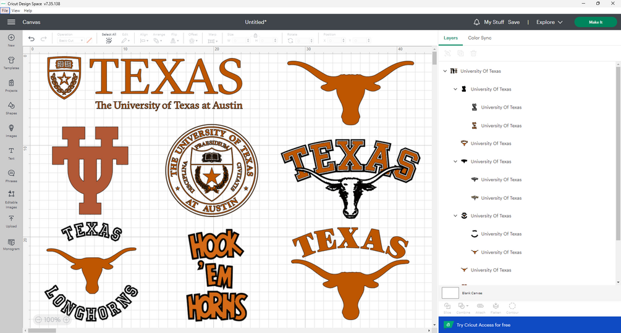Open the Flip dropdown
The image size is (621, 333).
click(174, 41)
